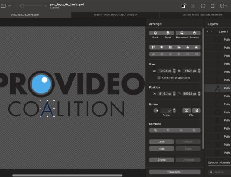Click the Exclude shapes Combine icon
The height and width of the screenshot is (177, 231).
coord(194,130)
